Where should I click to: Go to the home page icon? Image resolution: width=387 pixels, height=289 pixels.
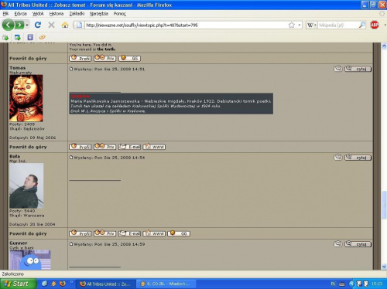point(65,25)
